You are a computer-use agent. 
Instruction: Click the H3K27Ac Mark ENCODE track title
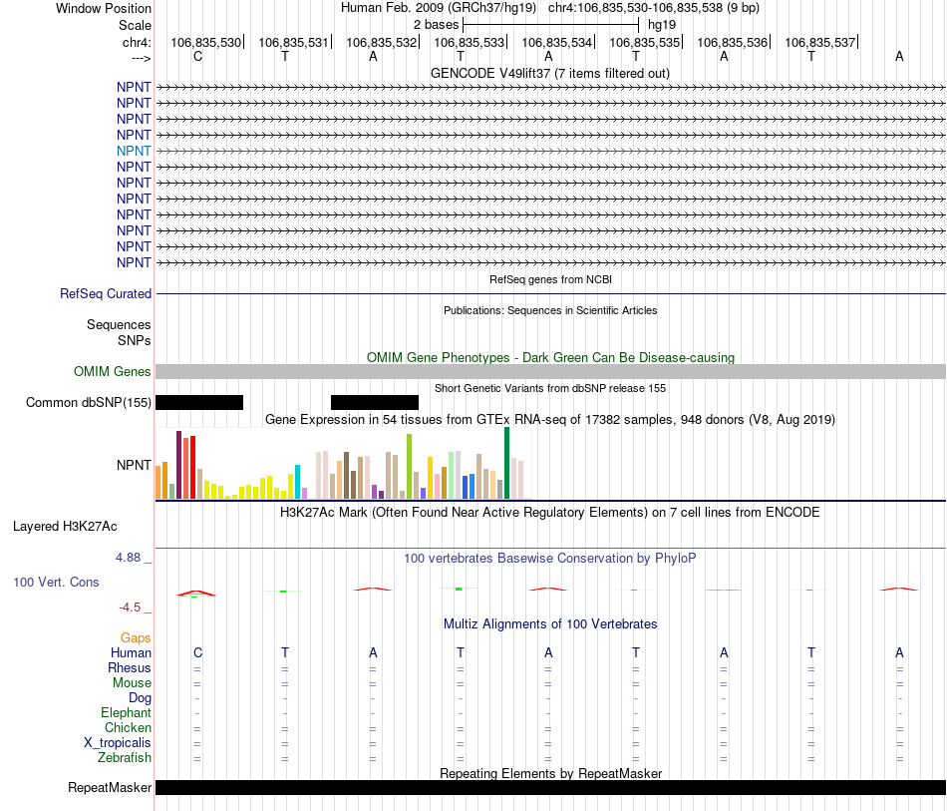(550, 513)
